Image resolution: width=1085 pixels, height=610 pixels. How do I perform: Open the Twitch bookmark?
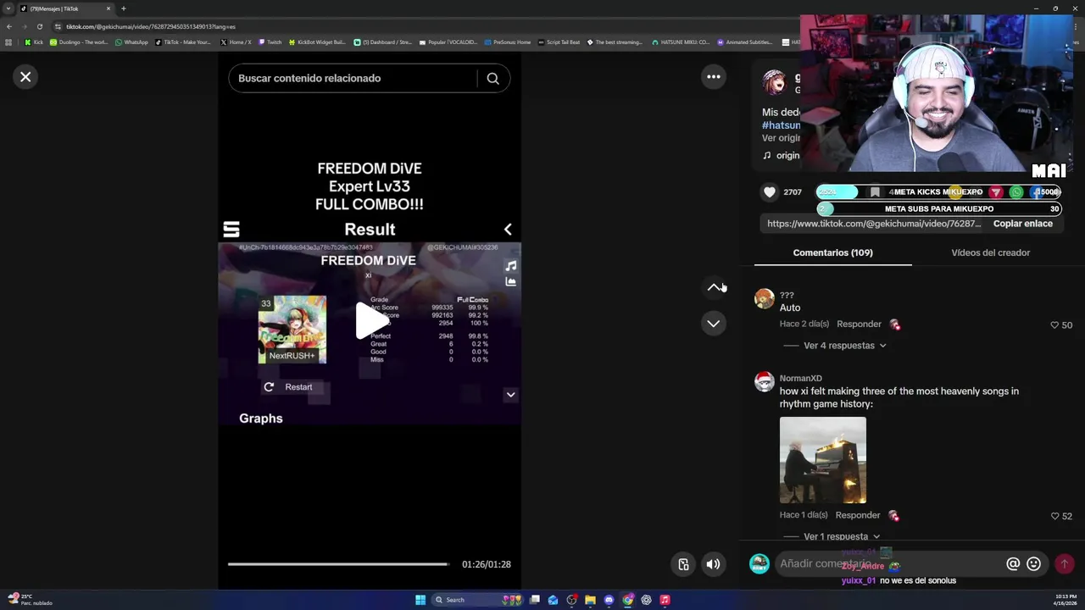coord(270,42)
